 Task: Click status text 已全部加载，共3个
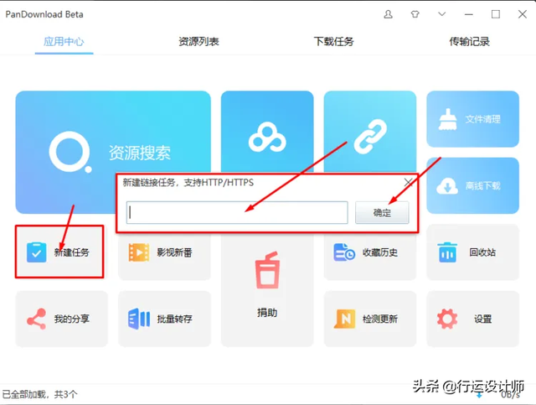click(40, 394)
